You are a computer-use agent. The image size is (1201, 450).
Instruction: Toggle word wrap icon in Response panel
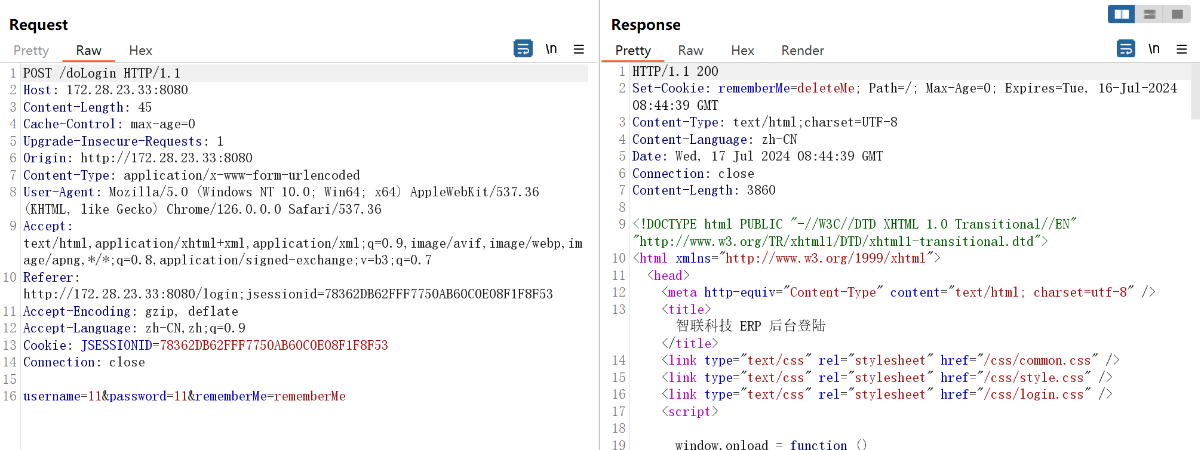(x=1126, y=48)
